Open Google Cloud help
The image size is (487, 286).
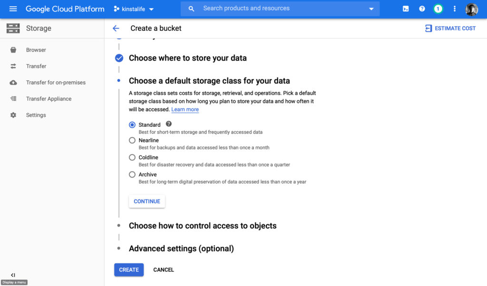(x=422, y=9)
